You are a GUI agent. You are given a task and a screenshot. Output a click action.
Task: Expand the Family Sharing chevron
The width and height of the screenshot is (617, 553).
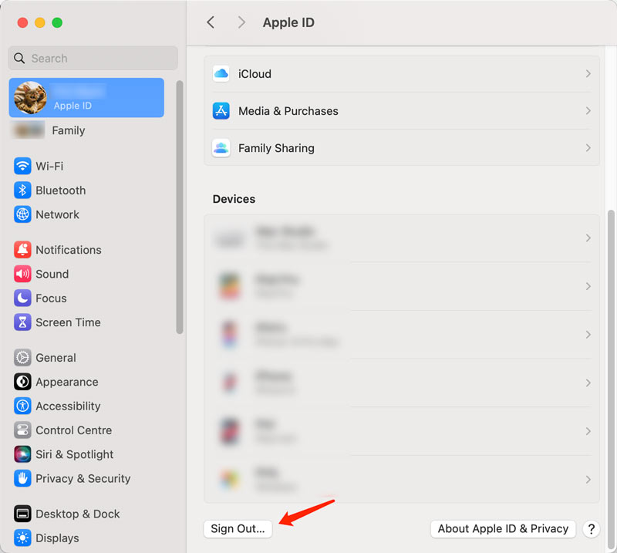click(x=588, y=148)
